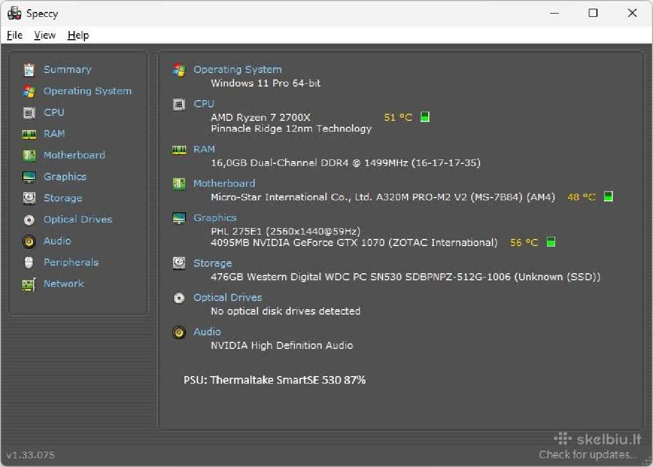Click the Windows flag icon in summary pane
653x467 pixels.
click(x=179, y=70)
